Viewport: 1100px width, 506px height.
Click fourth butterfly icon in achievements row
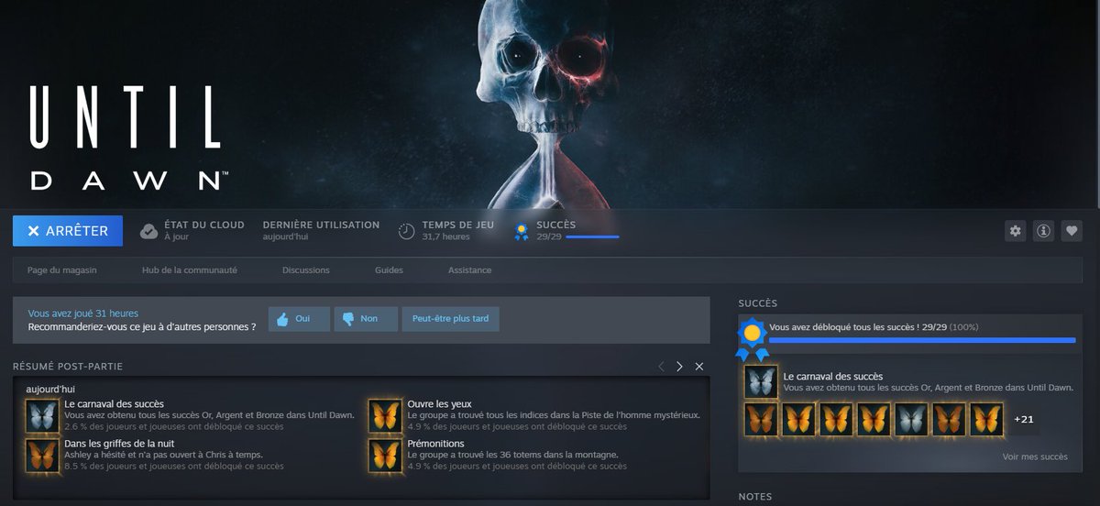874,419
